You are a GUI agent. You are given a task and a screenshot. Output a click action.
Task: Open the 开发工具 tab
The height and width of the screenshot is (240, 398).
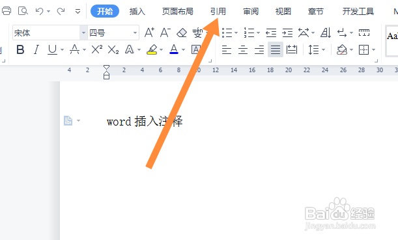click(358, 12)
